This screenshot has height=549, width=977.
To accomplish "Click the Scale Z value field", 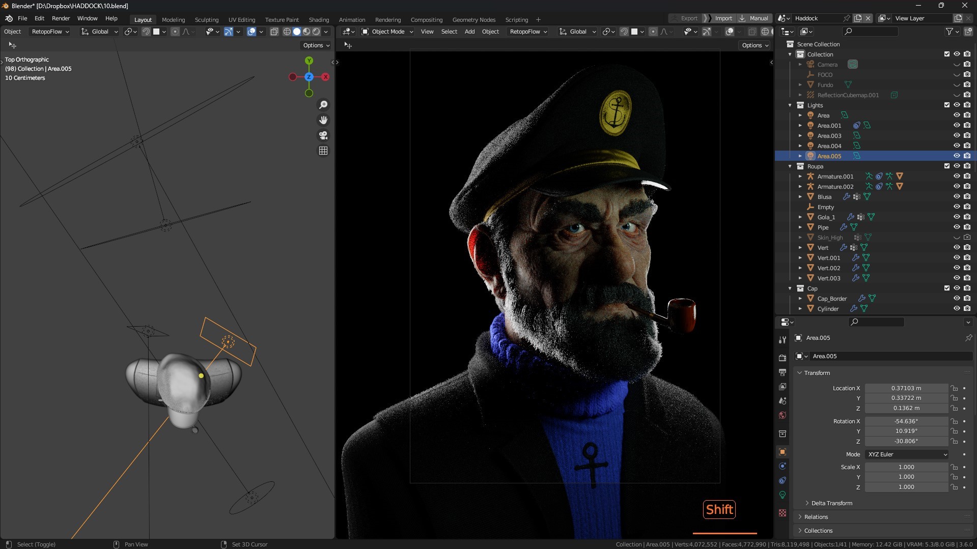I will click(906, 487).
